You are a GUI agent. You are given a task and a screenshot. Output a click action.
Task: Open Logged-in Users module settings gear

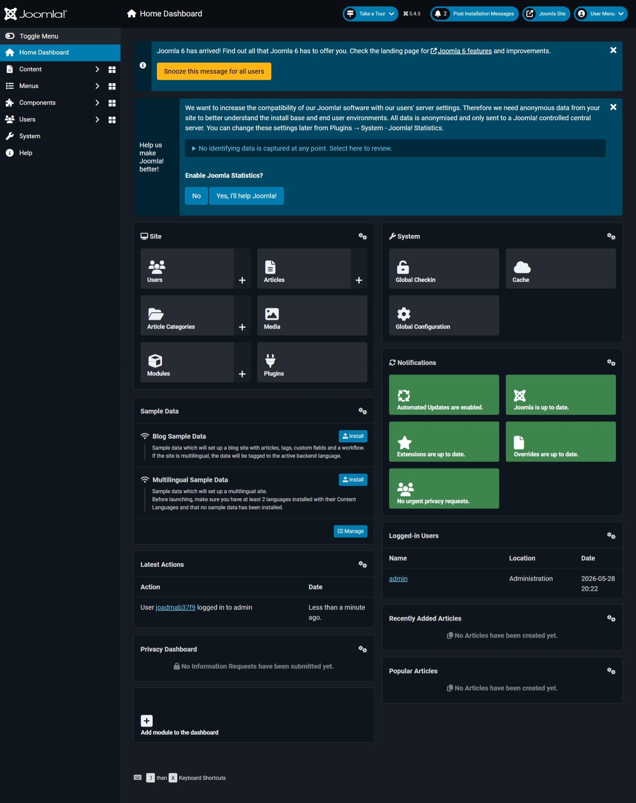611,536
